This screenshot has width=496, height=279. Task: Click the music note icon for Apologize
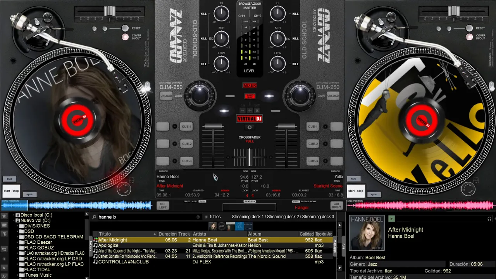click(x=95, y=245)
